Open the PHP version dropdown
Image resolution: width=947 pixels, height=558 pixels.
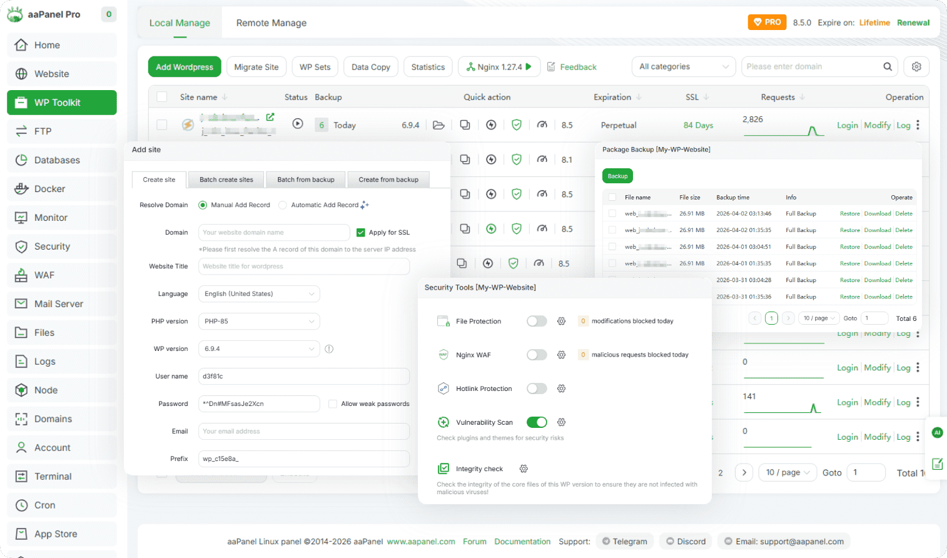[x=259, y=322]
